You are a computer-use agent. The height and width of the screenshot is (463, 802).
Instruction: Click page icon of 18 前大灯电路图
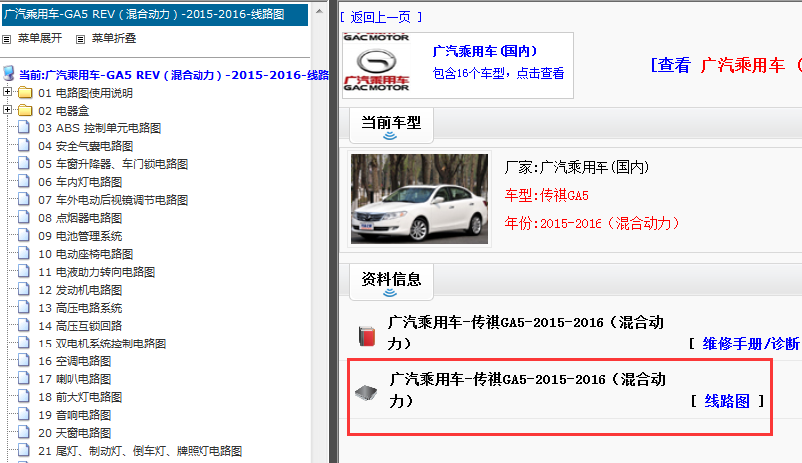(24, 395)
